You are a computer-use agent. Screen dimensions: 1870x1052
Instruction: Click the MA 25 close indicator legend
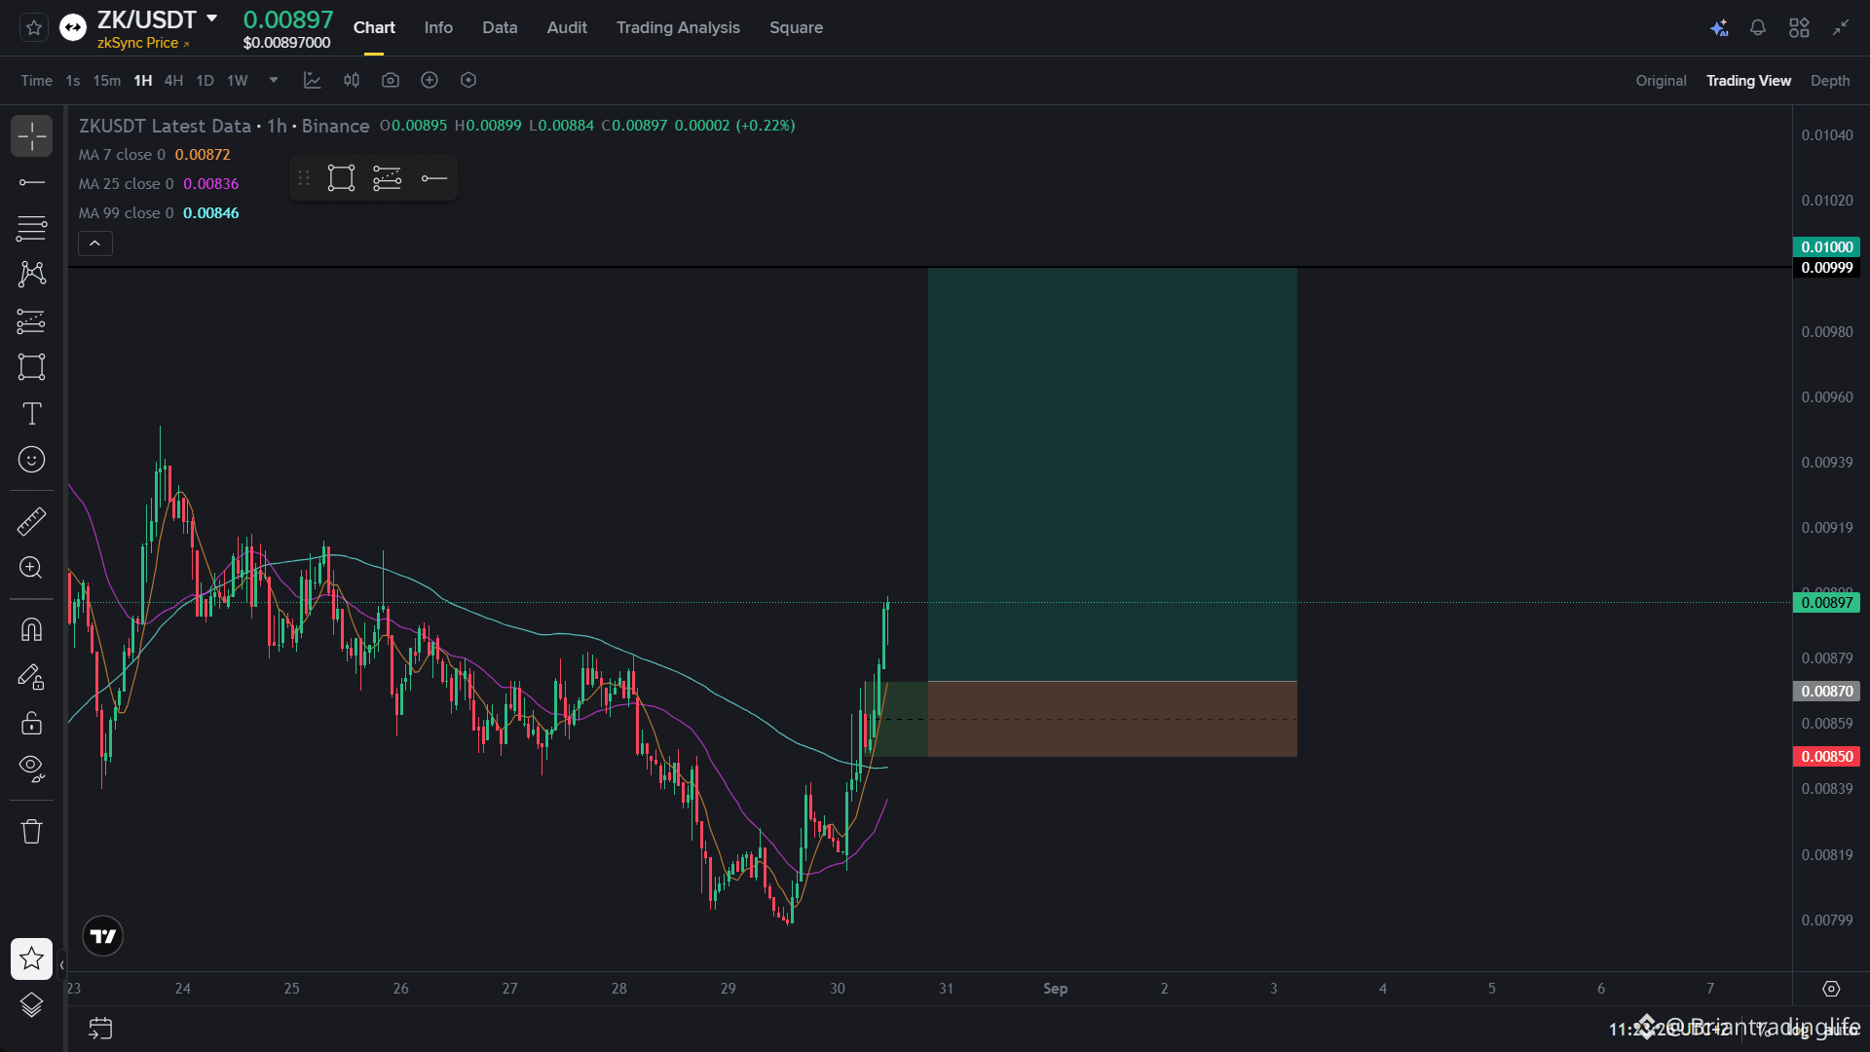[159, 184]
